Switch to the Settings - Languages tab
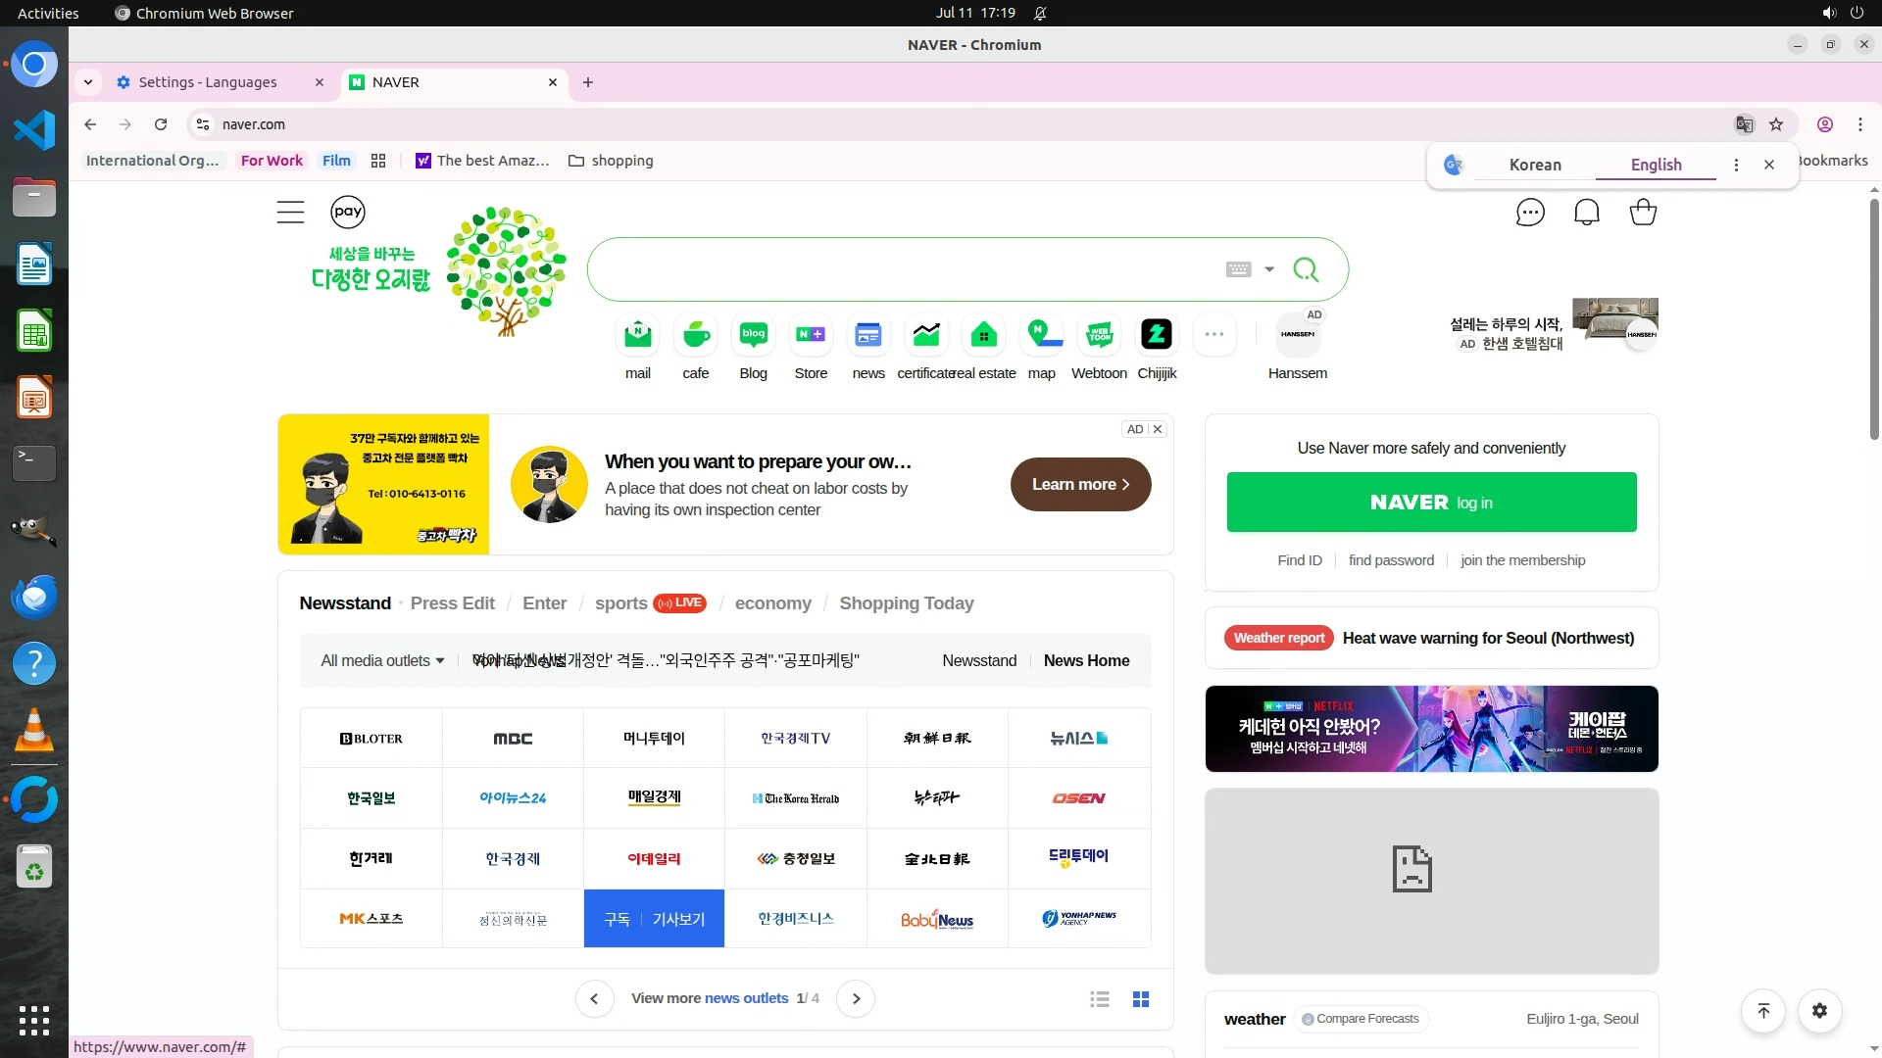Image resolution: width=1882 pixels, height=1058 pixels. (208, 82)
